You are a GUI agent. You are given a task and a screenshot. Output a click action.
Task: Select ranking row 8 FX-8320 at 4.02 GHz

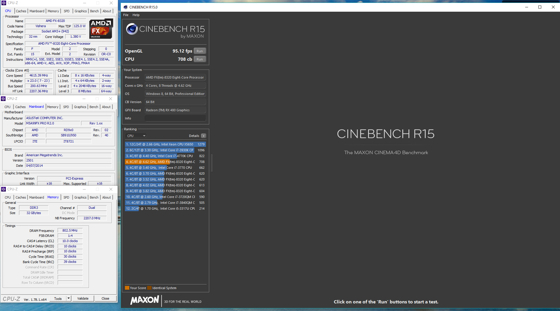click(x=165, y=185)
